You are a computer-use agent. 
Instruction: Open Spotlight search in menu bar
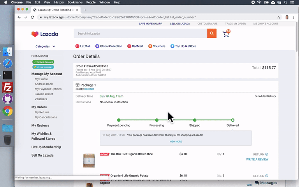[286, 2]
